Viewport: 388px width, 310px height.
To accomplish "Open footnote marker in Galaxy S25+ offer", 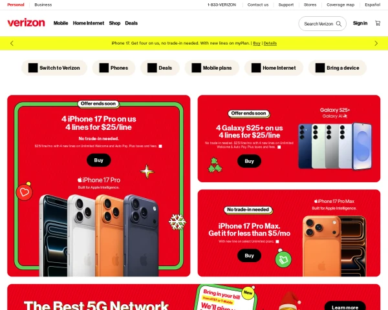I will (279, 147).
